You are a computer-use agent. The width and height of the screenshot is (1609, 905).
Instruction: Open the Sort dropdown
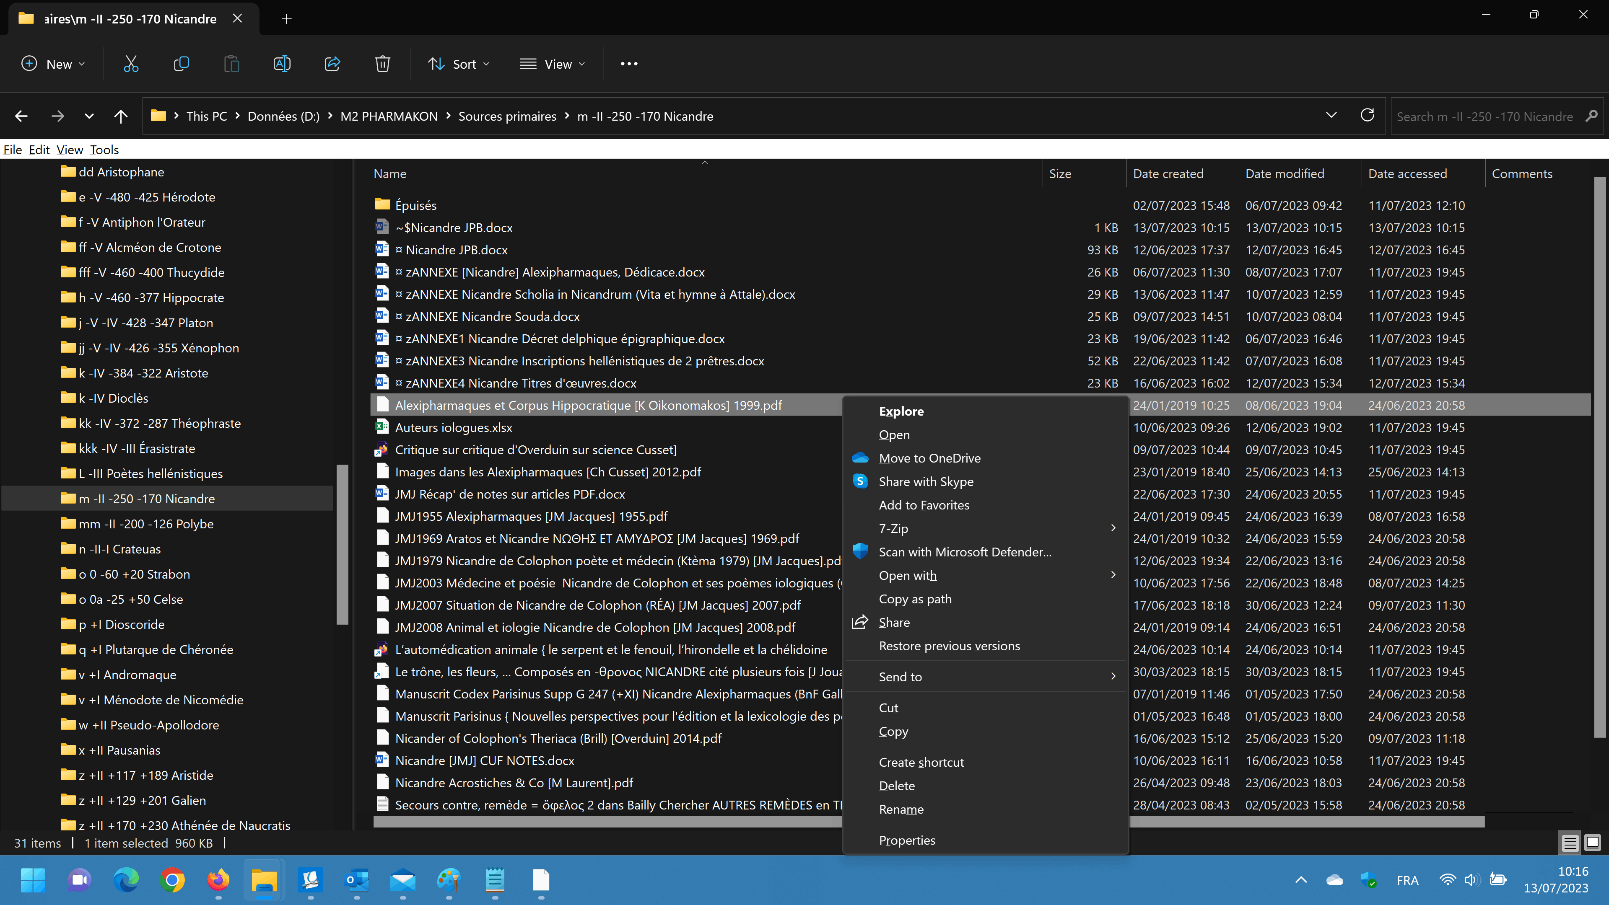pyautogui.click(x=459, y=64)
